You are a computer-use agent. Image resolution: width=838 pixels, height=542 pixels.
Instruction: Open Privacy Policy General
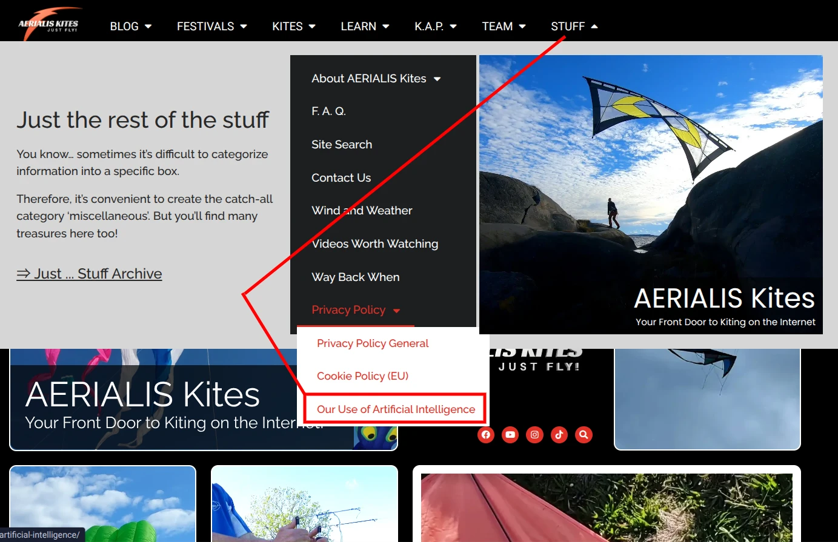pos(373,343)
